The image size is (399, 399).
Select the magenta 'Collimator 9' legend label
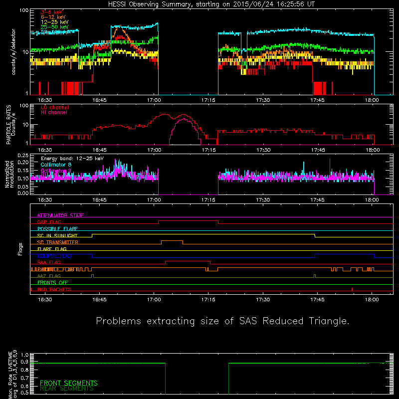tap(56, 171)
